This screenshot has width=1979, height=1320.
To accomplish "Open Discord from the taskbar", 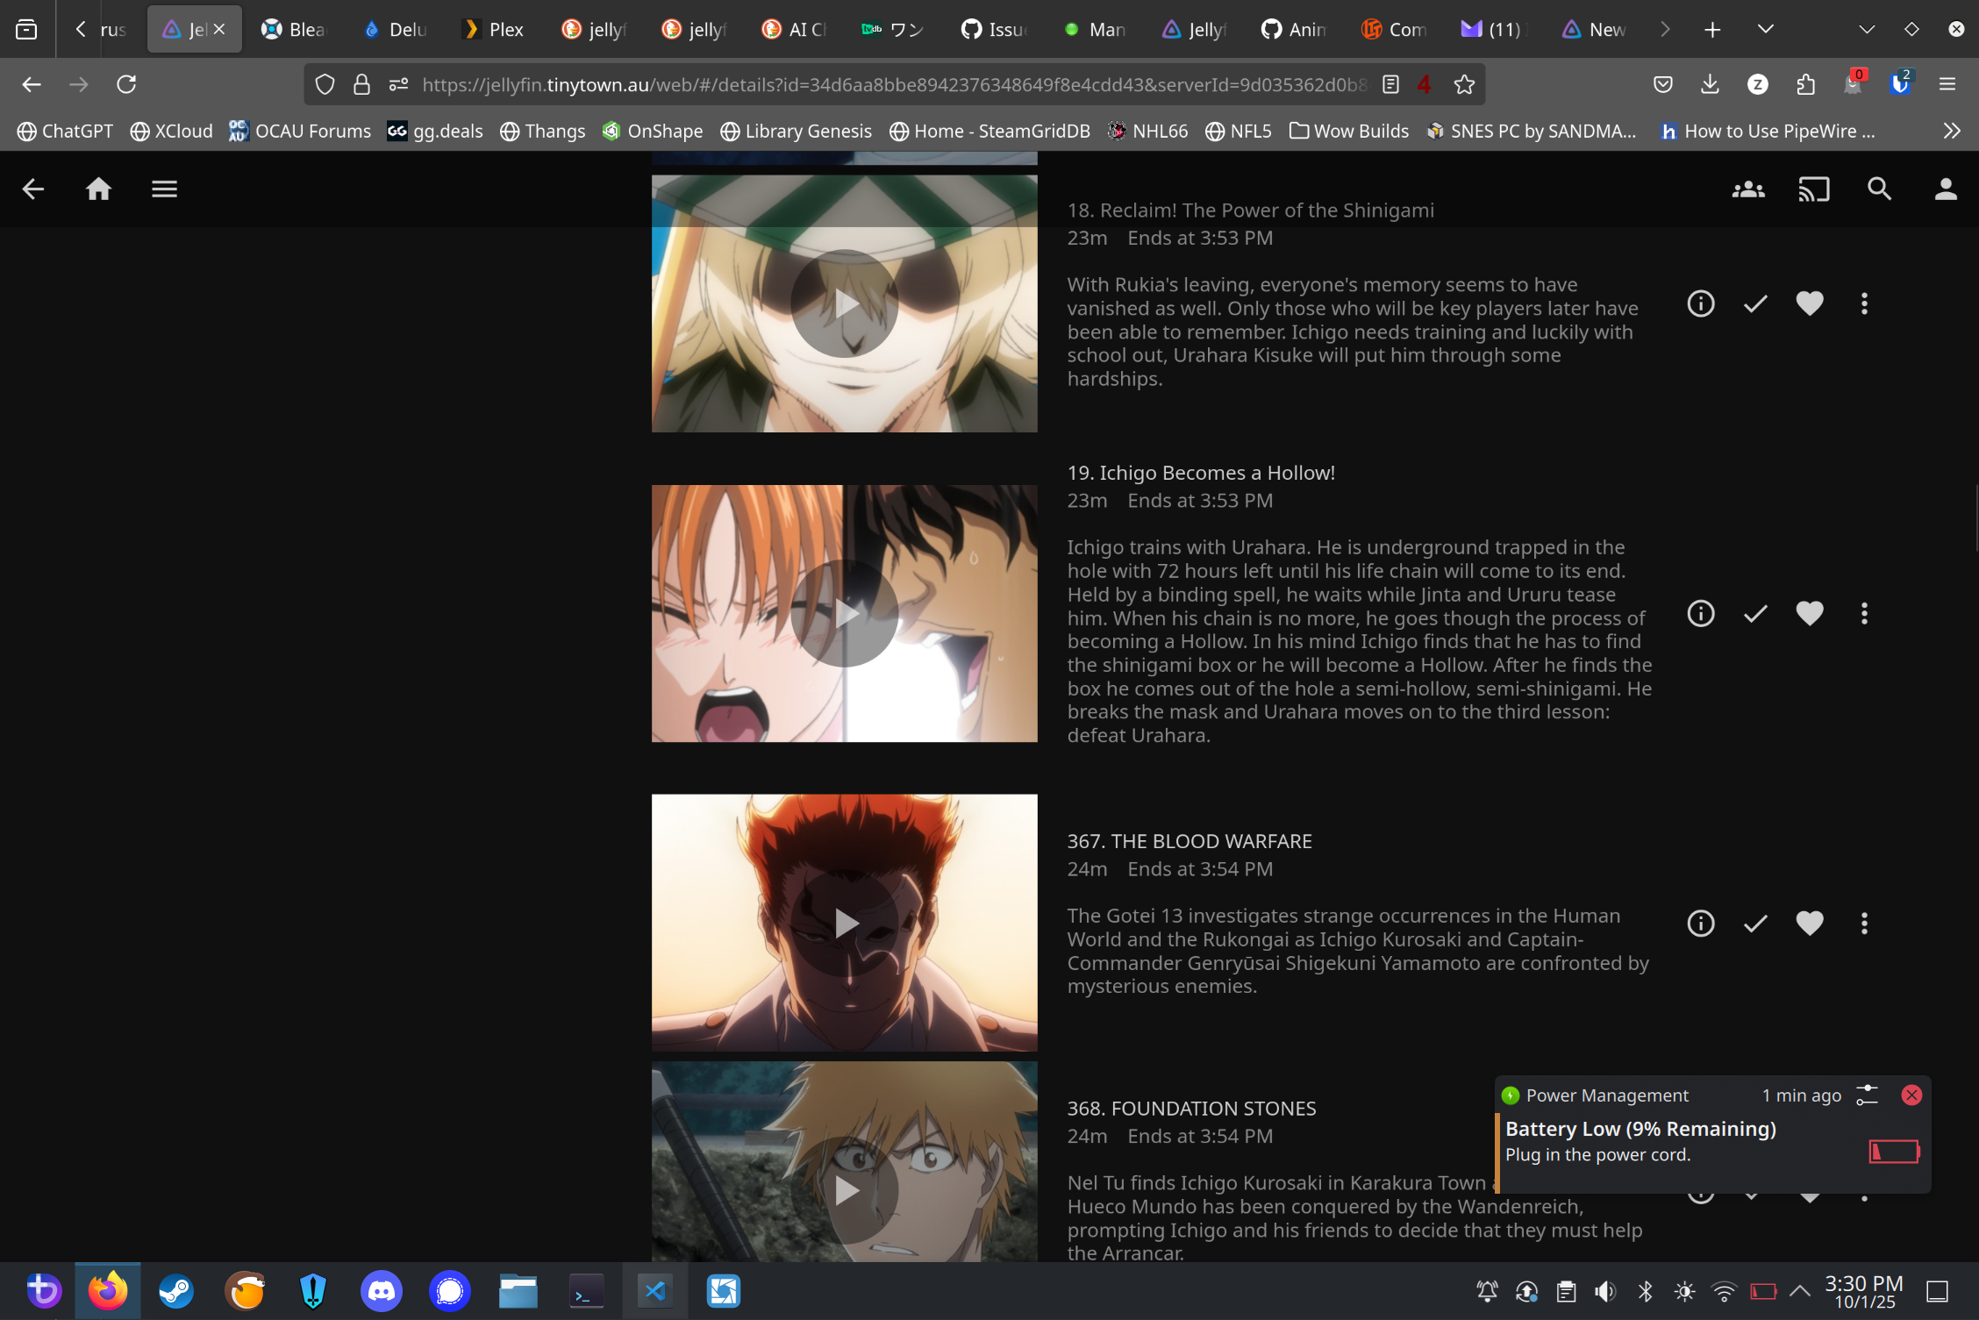I will pyautogui.click(x=381, y=1291).
